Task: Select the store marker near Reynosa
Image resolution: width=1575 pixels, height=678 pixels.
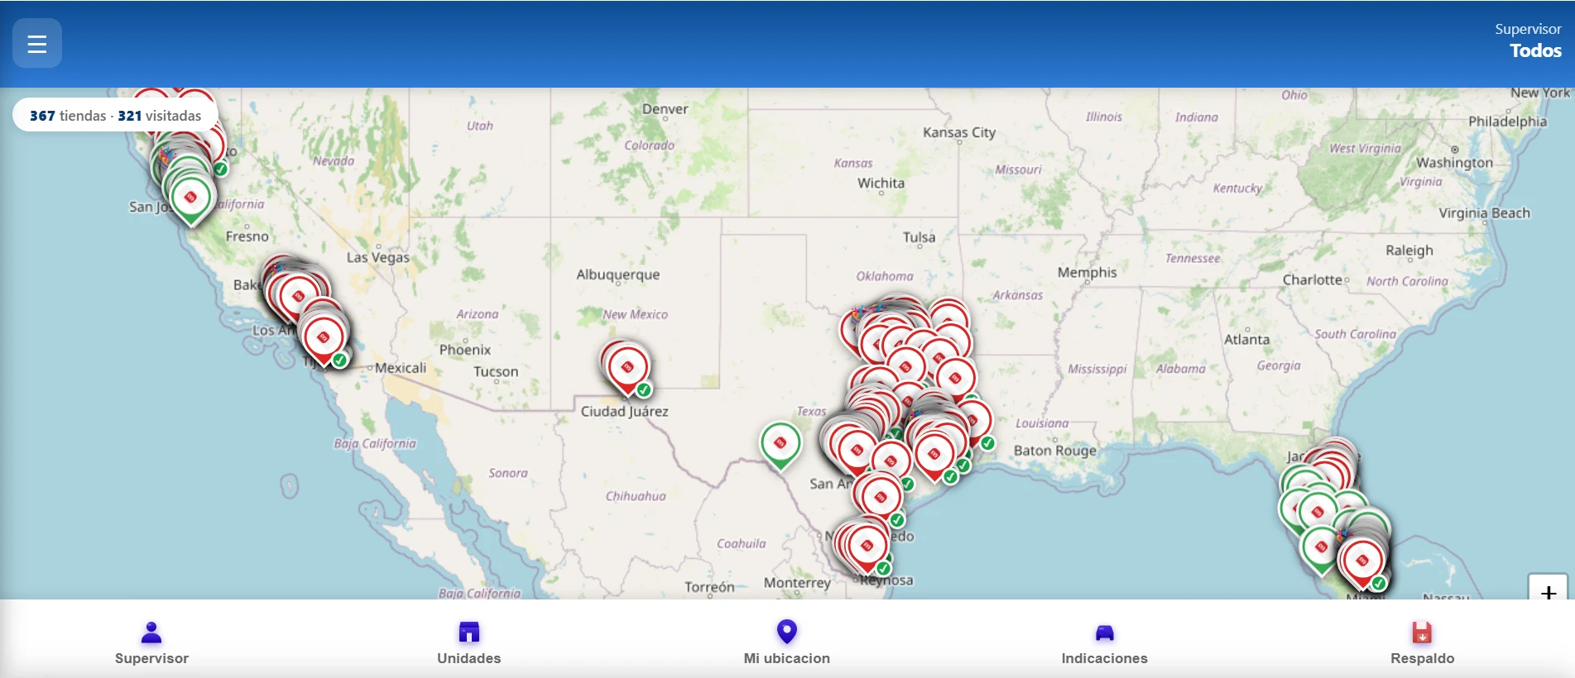Action: (x=867, y=547)
